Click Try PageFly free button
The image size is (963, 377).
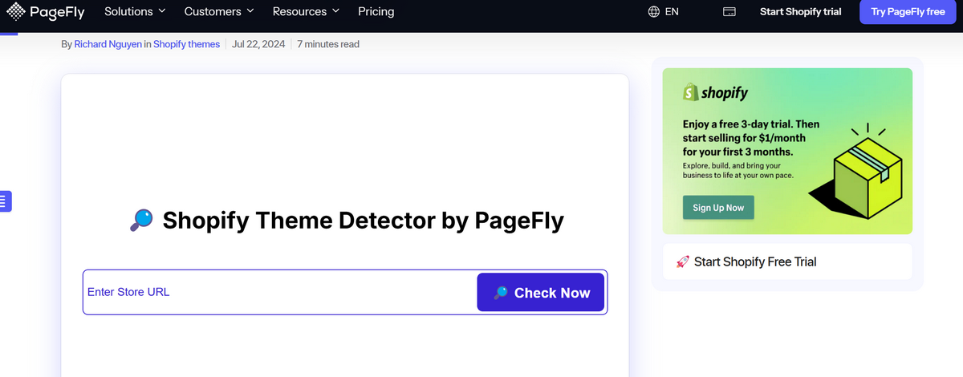tap(908, 12)
